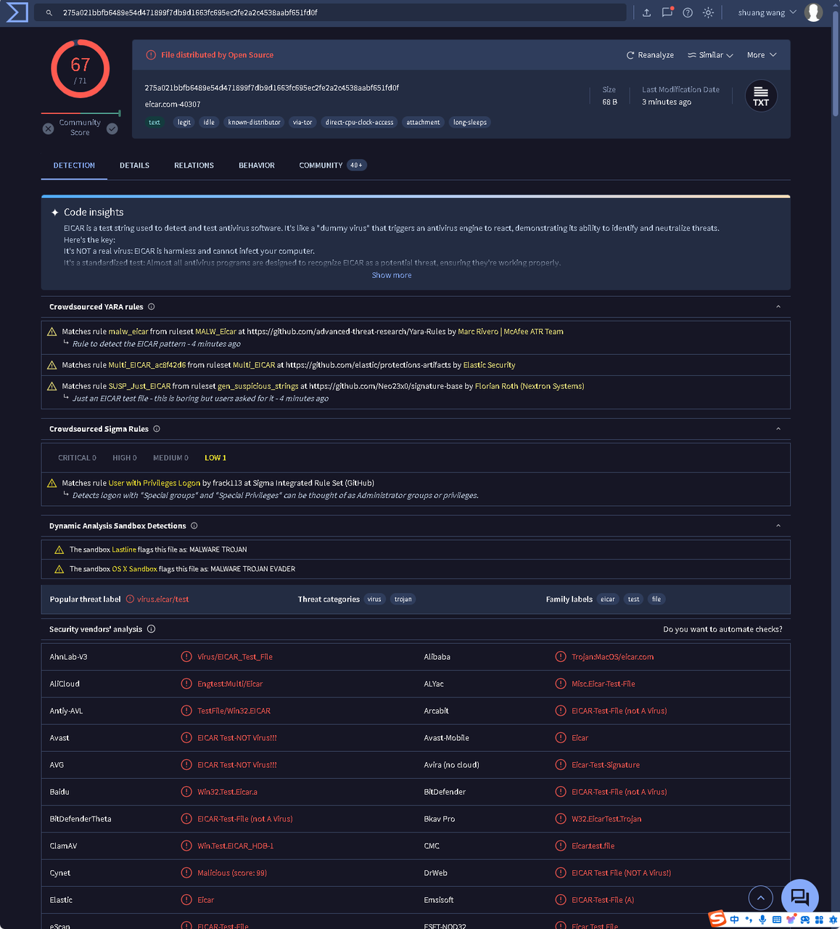This screenshot has width=840, height=929.
Task: Open the Lastline sandbox link
Action: [x=124, y=549]
